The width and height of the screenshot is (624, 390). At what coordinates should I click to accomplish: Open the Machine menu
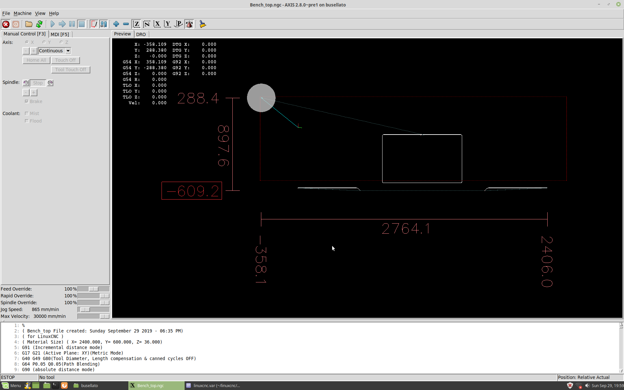point(22,13)
